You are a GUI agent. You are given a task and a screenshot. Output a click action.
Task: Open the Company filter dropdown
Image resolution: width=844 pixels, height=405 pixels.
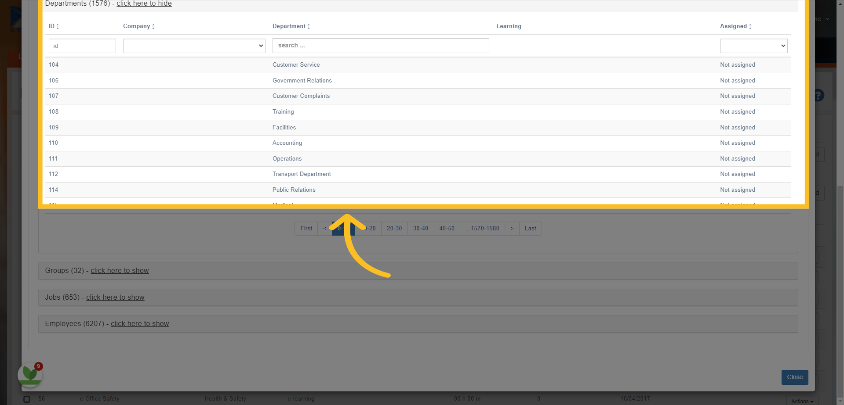[x=194, y=46]
